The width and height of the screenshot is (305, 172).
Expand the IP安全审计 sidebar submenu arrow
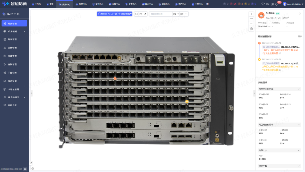pyautogui.click(x=24, y=97)
